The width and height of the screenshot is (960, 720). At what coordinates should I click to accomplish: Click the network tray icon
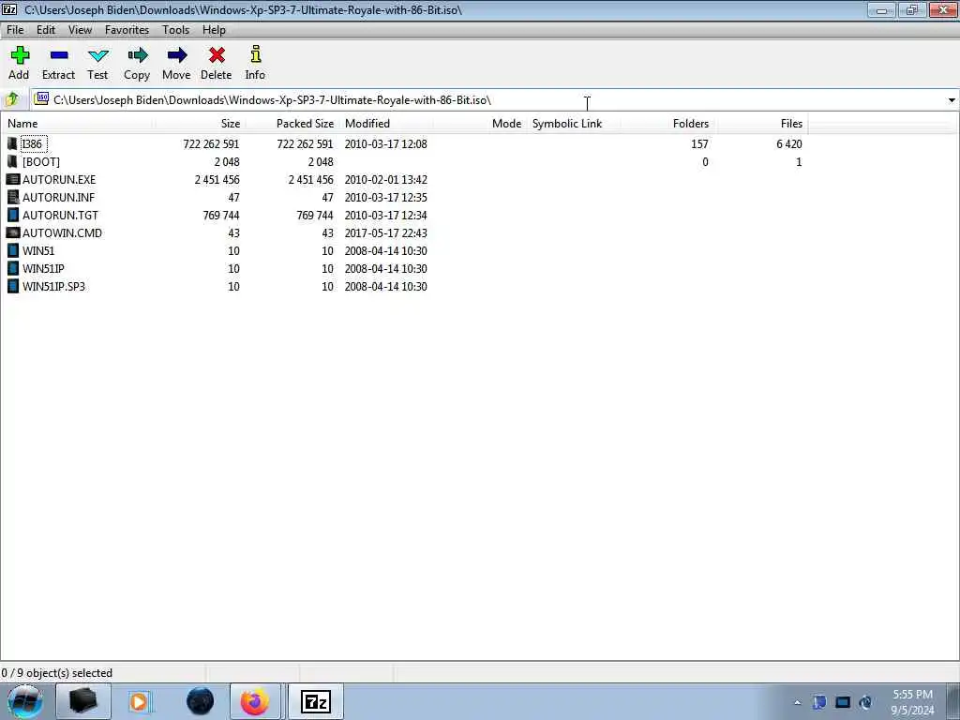[843, 702]
